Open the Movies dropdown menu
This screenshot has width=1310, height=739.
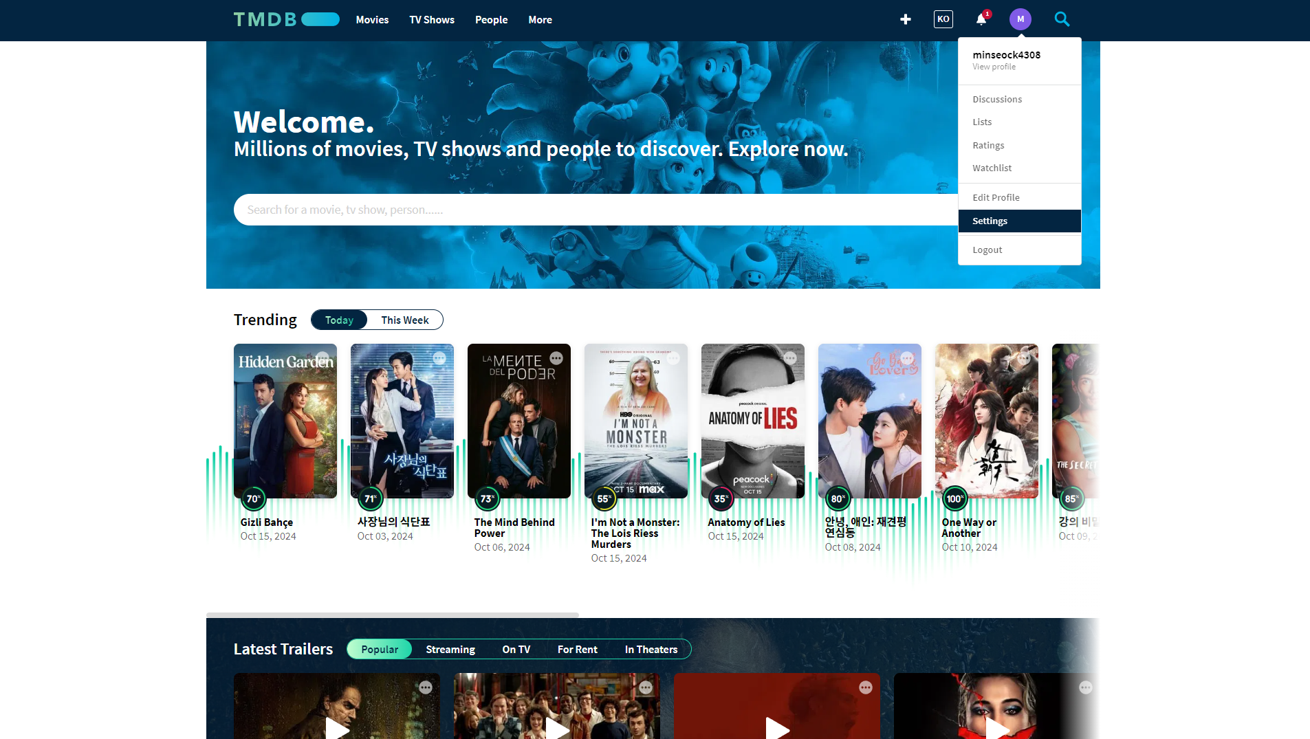(x=372, y=19)
